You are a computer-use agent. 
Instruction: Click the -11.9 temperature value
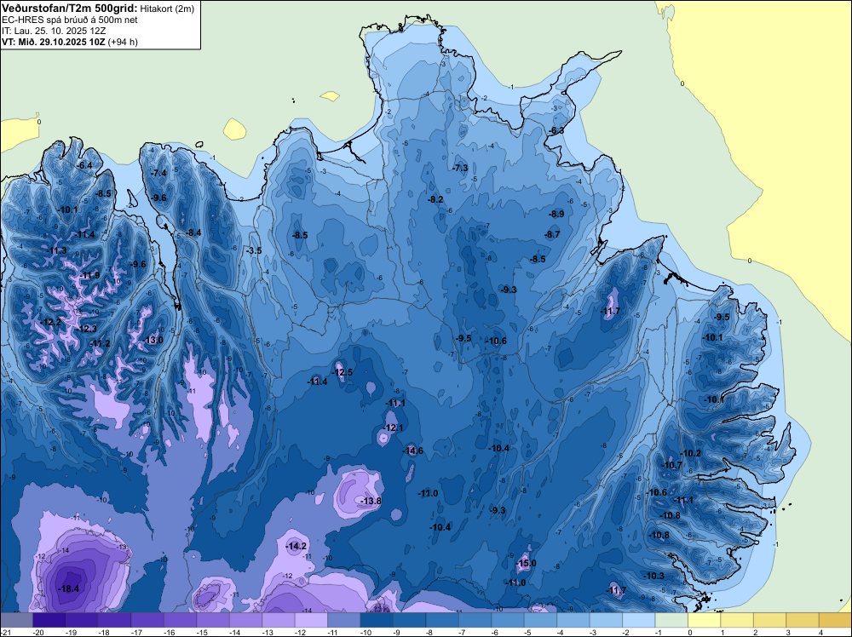click(89, 275)
